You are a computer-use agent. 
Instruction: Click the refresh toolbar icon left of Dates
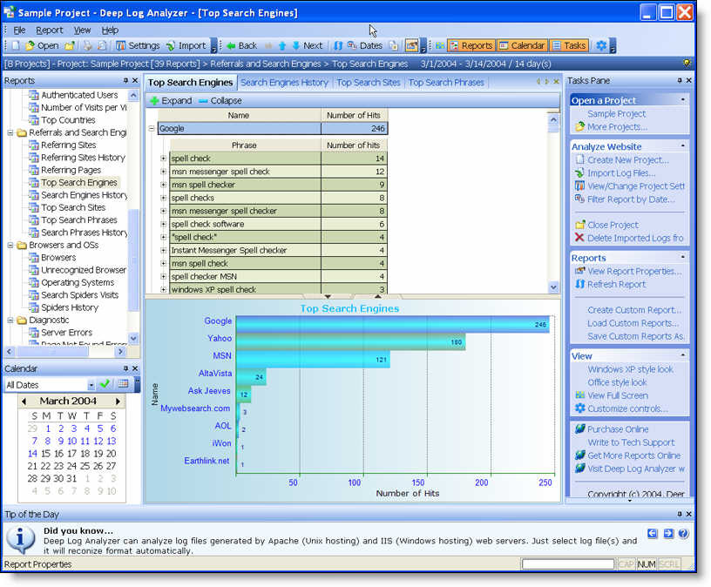tap(338, 46)
